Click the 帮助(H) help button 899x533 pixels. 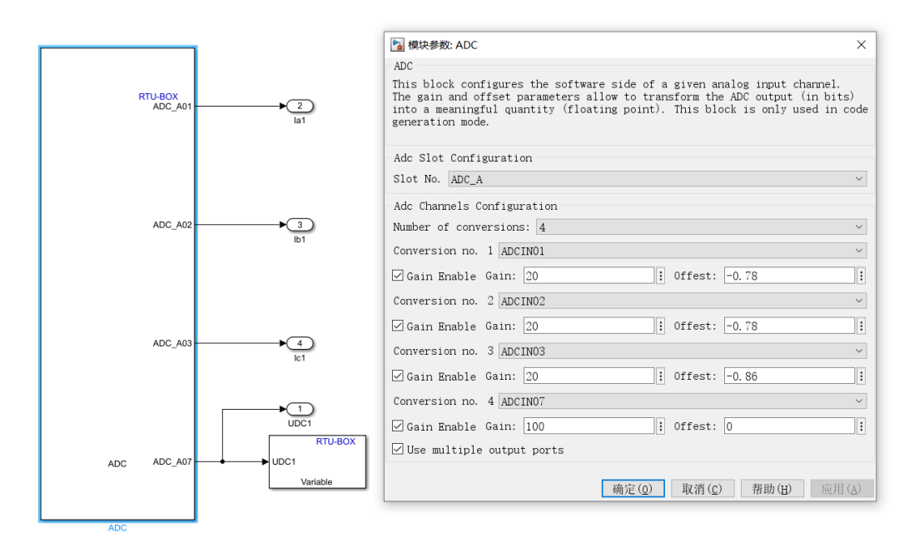[772, 489]
